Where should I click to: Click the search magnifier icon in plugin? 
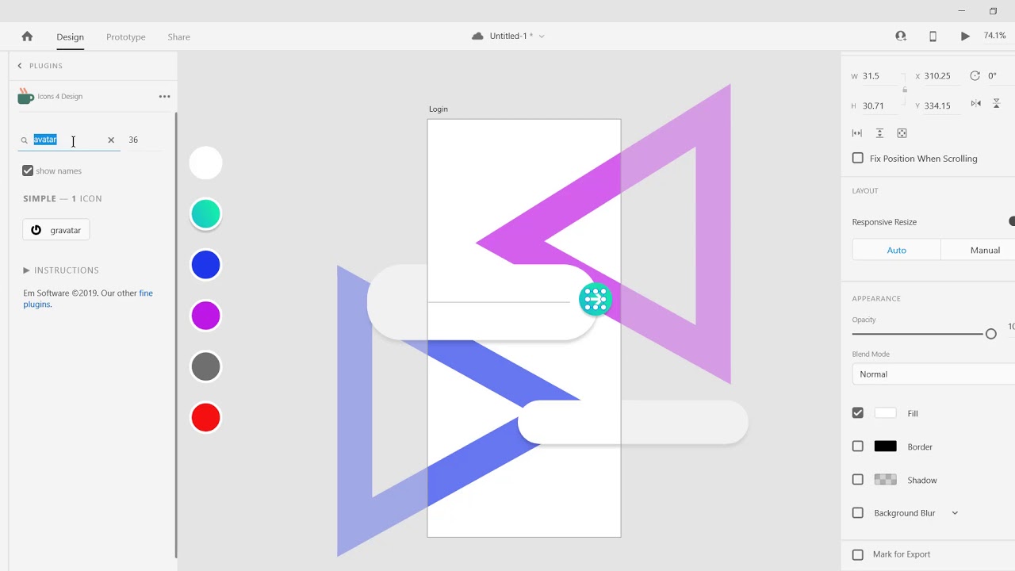[25, 140]
